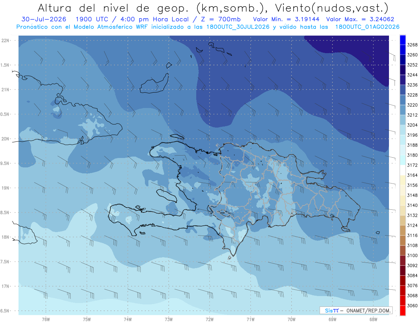419x324 pixels.
Task: Click the '73W' longitude label
Action: point(169,319)
